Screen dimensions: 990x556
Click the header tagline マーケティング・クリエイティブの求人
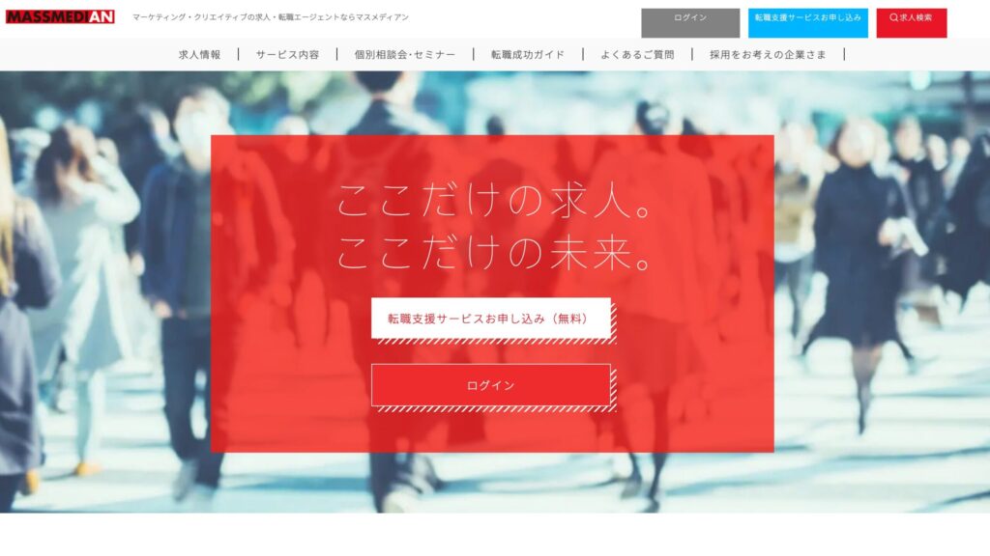pyautogui.click(x=270, y=17)
